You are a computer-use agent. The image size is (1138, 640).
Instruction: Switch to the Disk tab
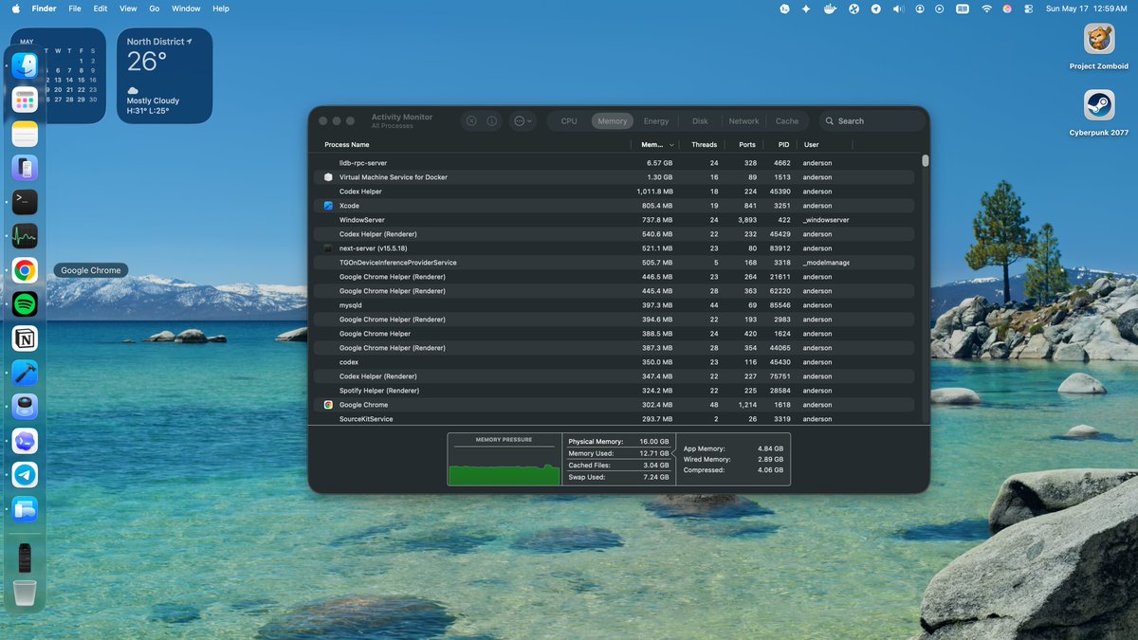click(x=700, y=121)
